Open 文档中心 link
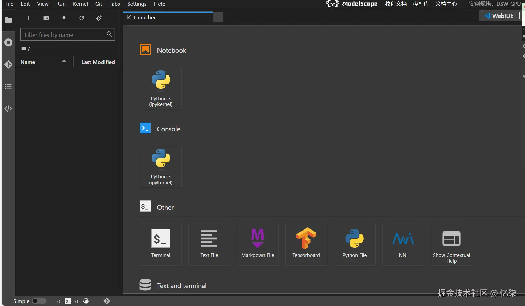Screen dimensions: 525x306 [x=446, y=4]
